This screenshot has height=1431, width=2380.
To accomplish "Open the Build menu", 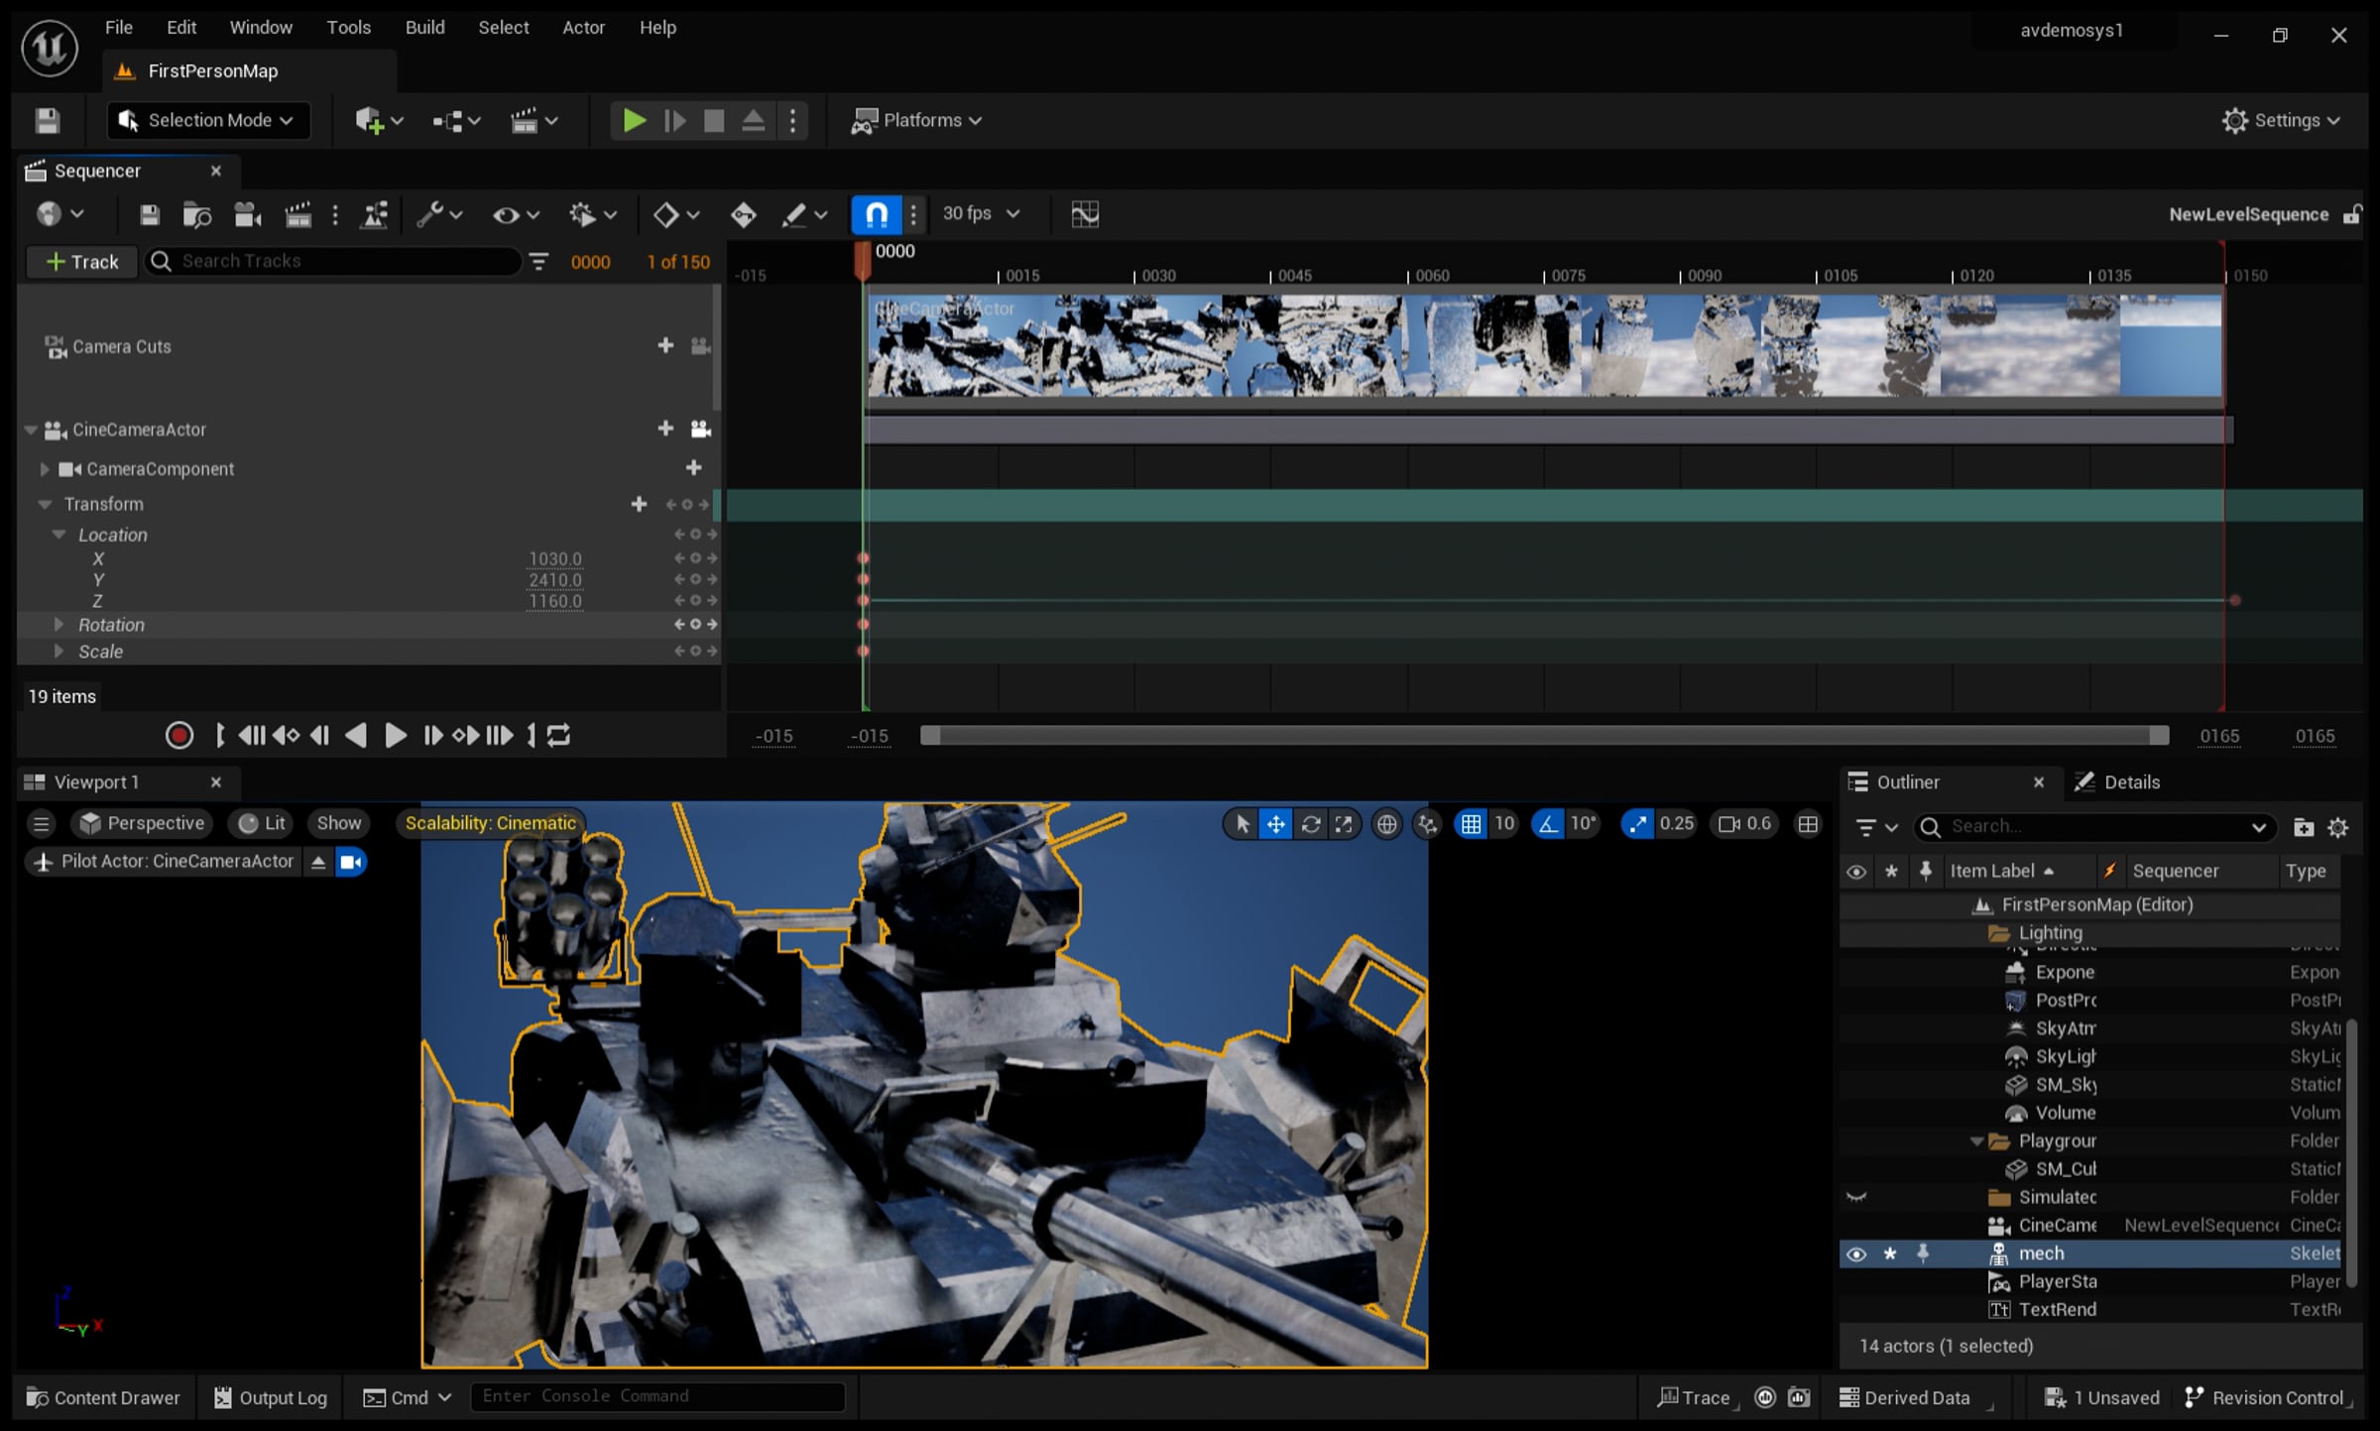I will [x=424, y=27].
